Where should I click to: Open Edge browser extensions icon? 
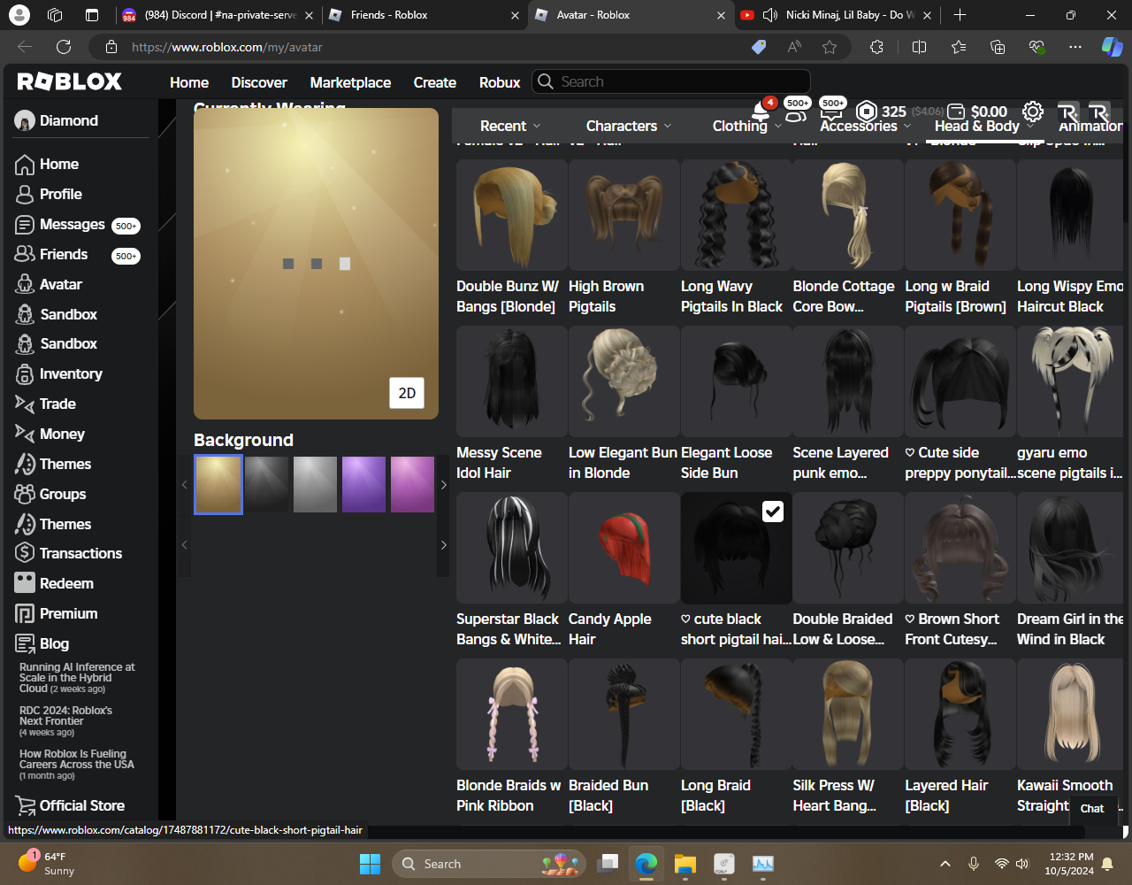[x=876, y=47]
